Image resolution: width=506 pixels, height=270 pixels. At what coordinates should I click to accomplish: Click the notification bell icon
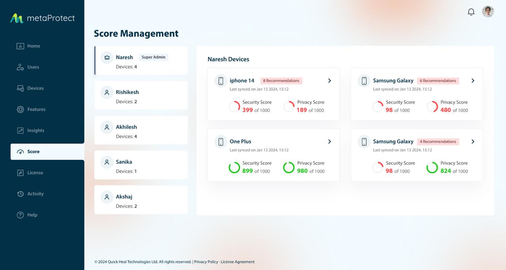pyautogui.click(x=471, y=12)
